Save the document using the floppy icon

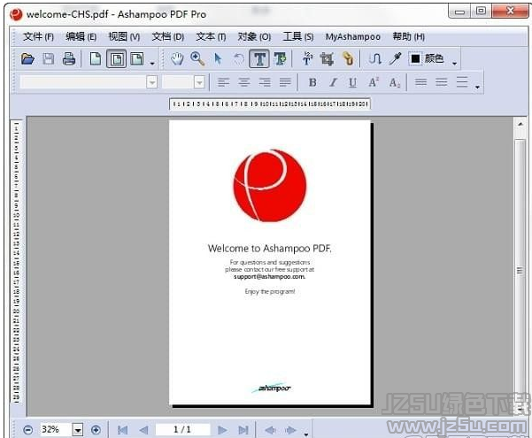pos(48,59)
